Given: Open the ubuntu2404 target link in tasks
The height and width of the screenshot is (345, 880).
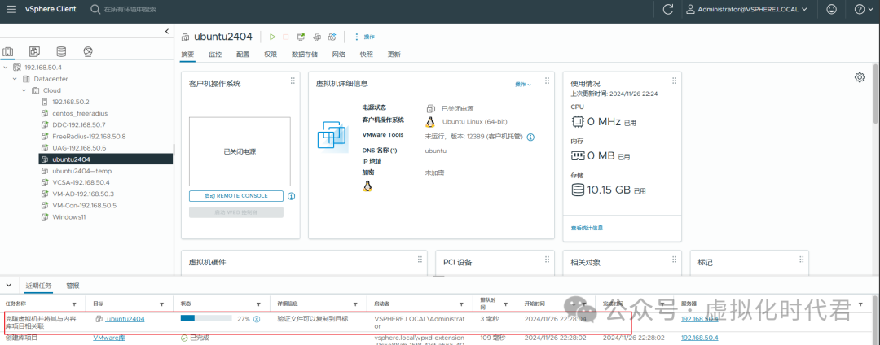Looking at the screenshot, I should [x=125, y=319].
